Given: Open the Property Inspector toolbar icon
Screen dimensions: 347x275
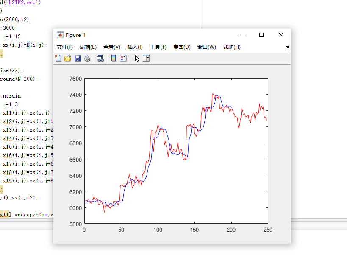Looking at the screenshot, I should coord(146,58).
